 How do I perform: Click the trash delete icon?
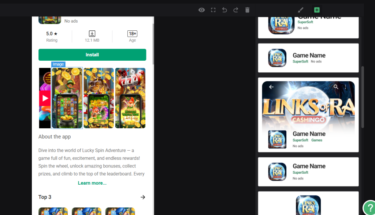[247, 10]
